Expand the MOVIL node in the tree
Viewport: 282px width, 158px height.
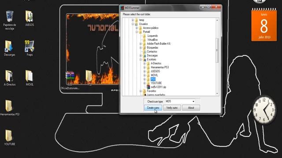[145, 75]
